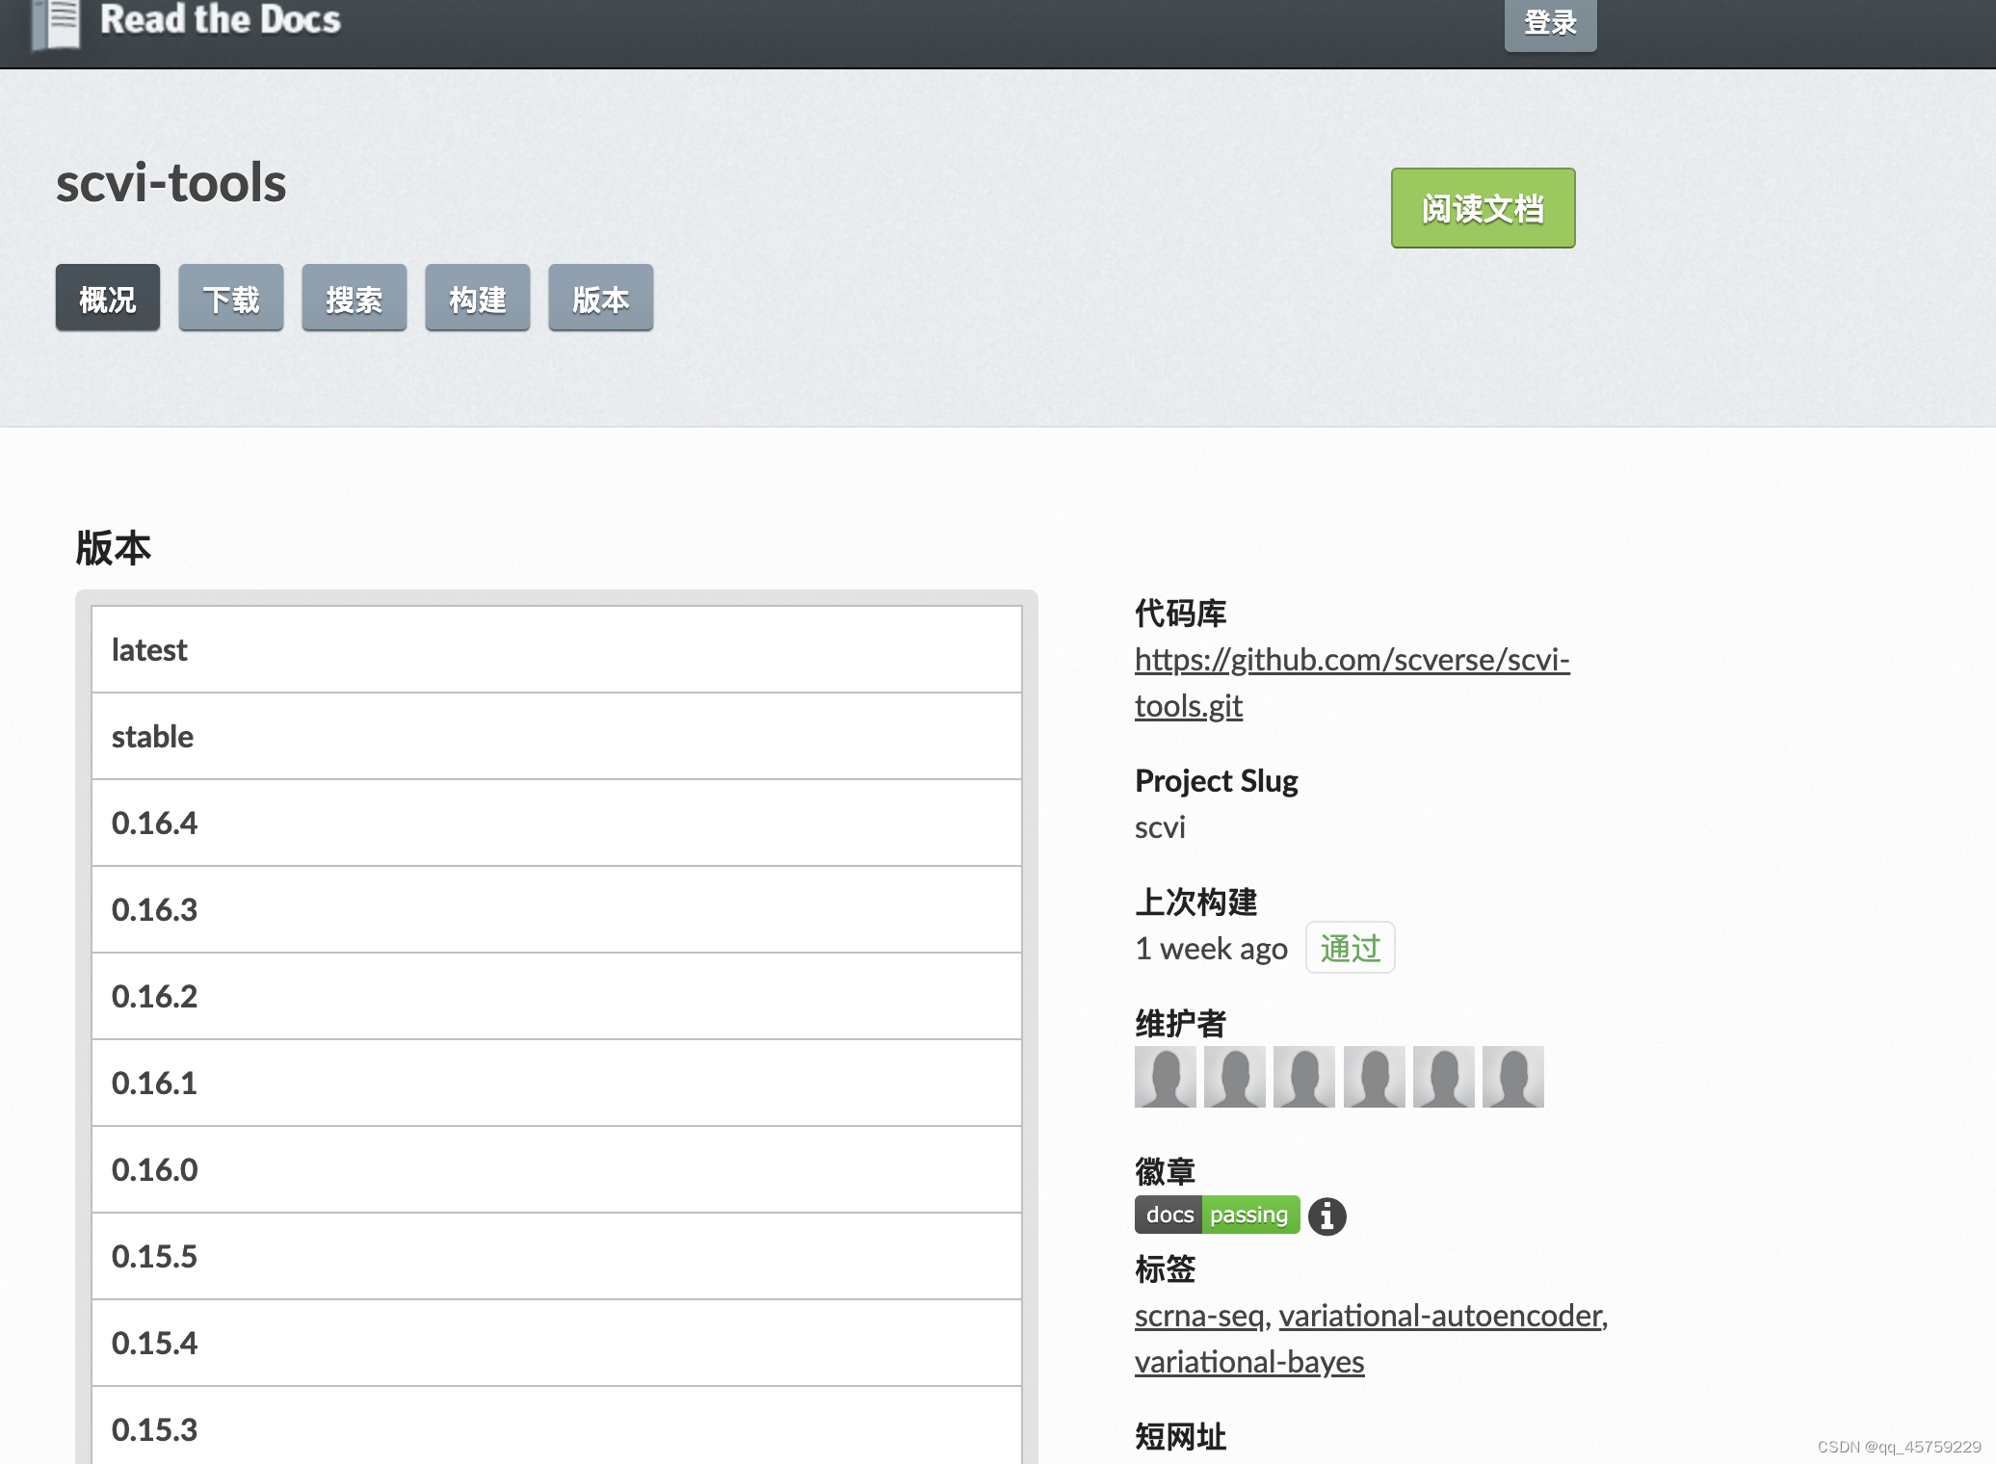
Task: Open the 下载 downloads tab
Action: tap(231, 299)
